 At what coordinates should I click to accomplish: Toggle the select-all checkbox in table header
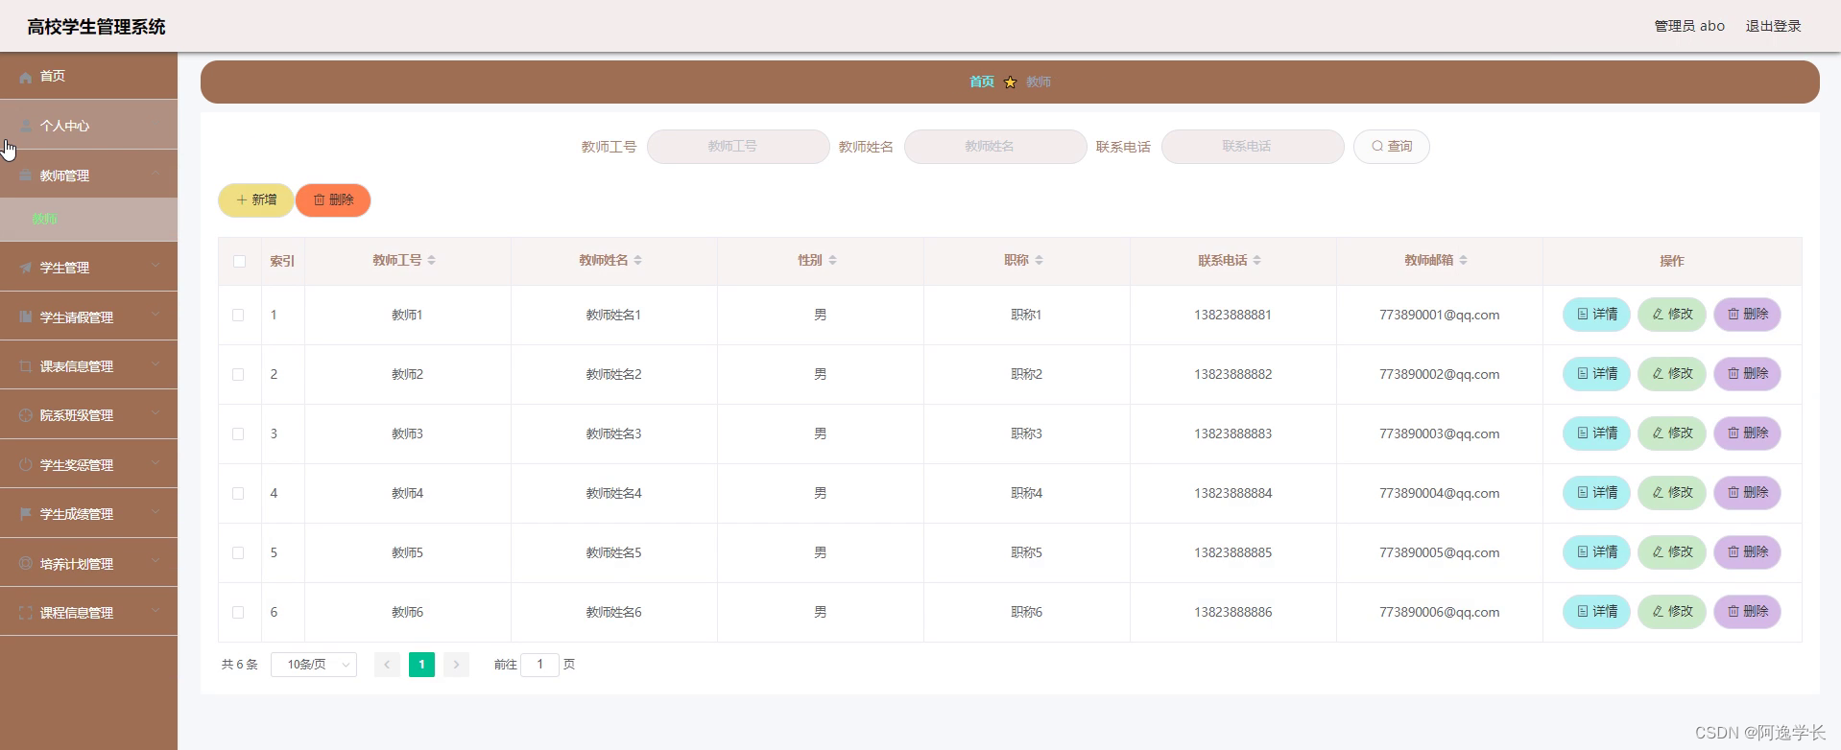coord(239,261)
